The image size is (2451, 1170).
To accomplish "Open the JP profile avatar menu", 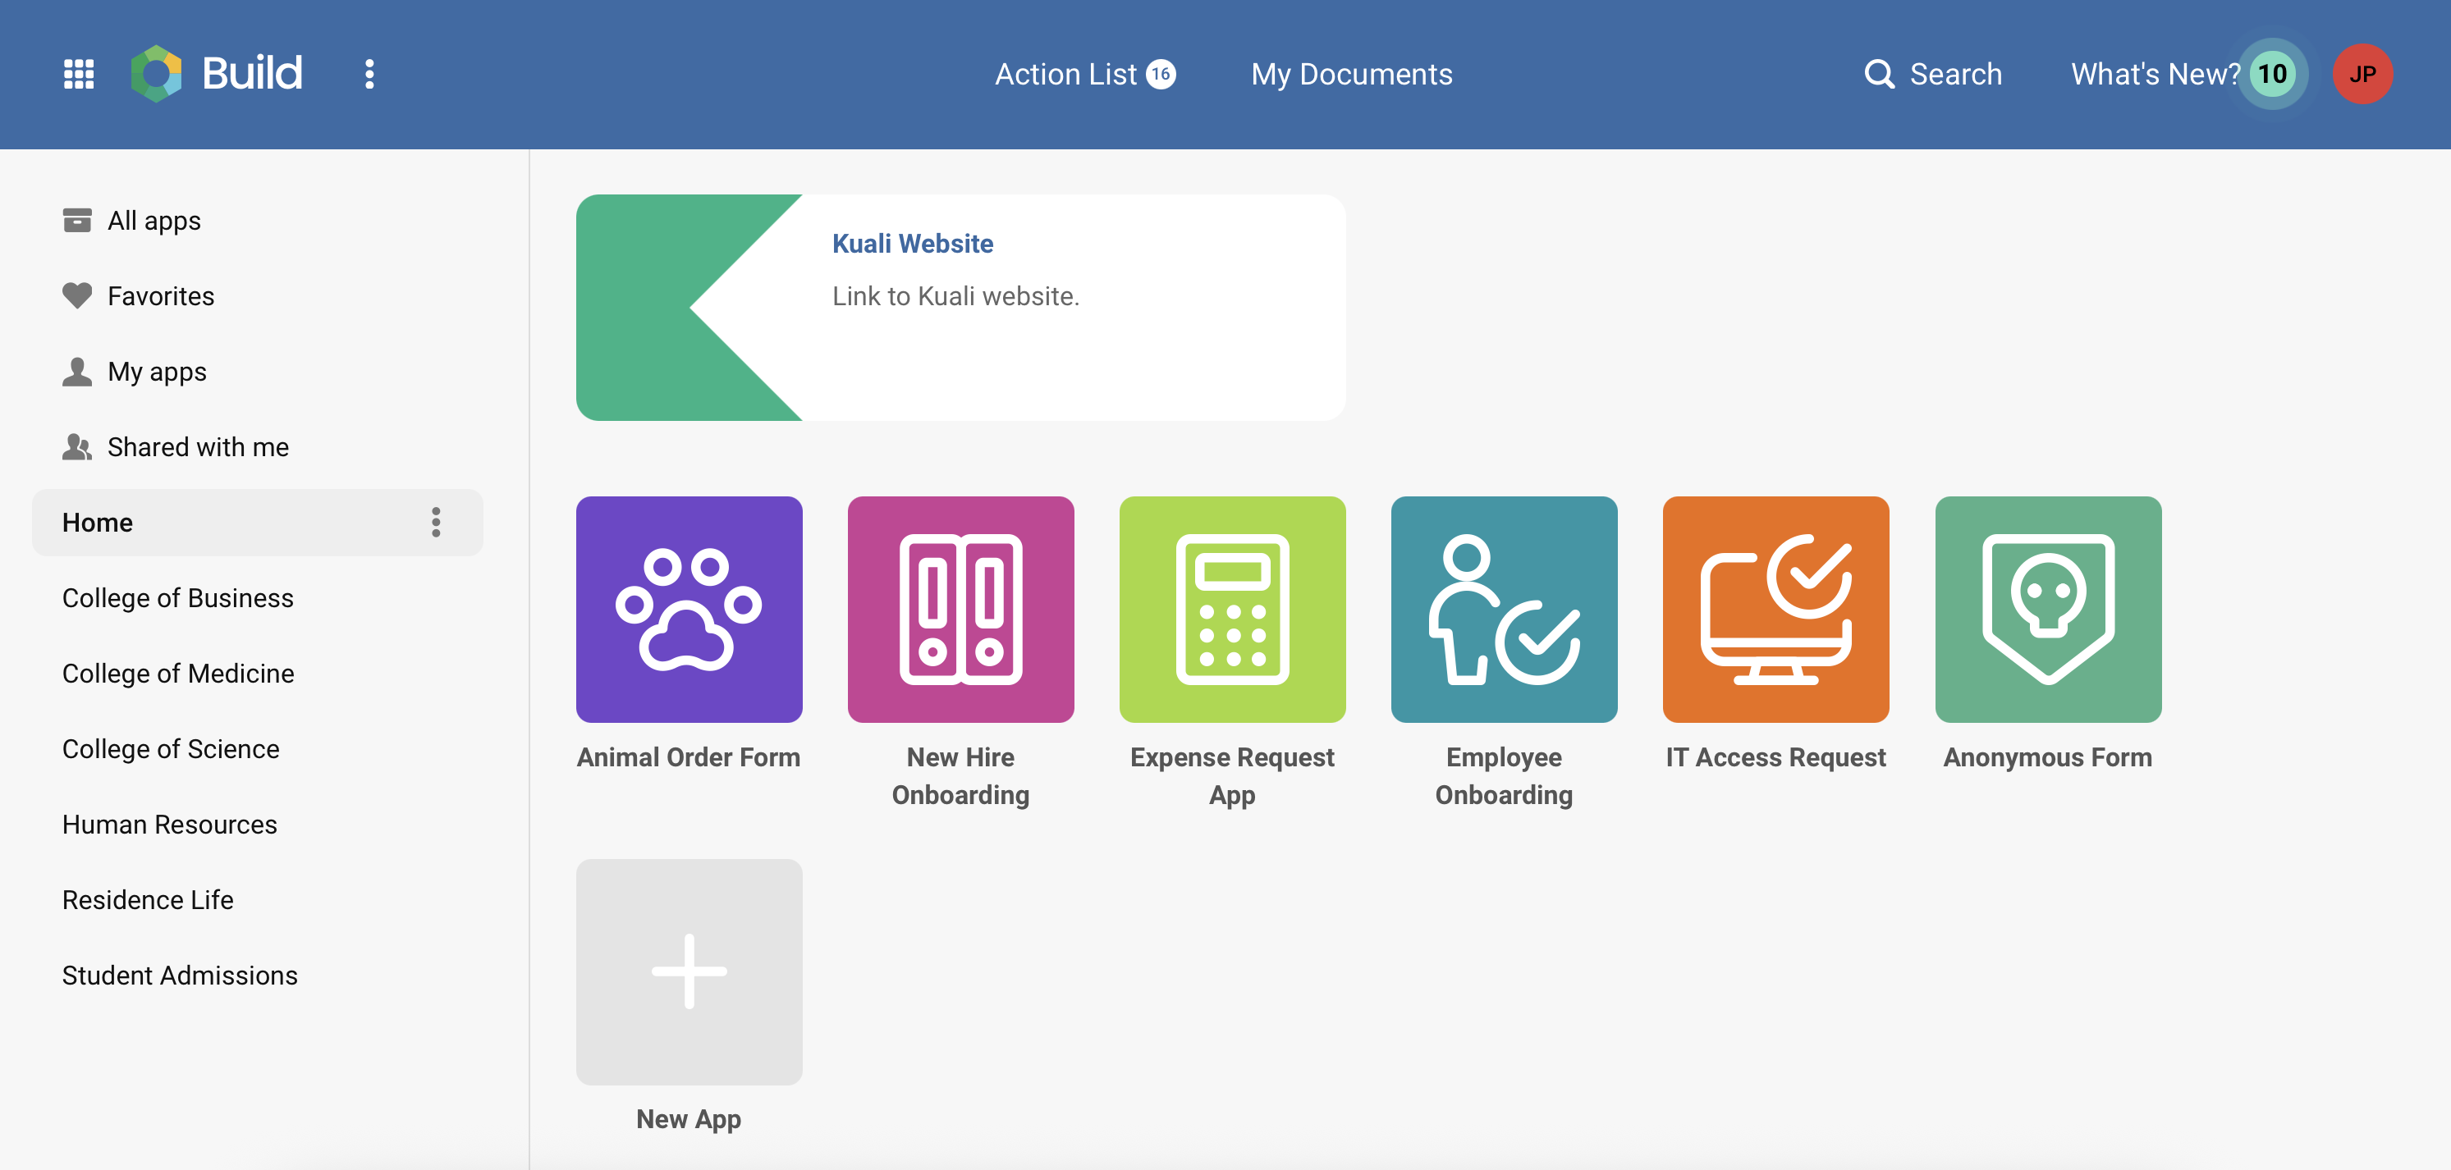I will click(x=2363, y=73).
